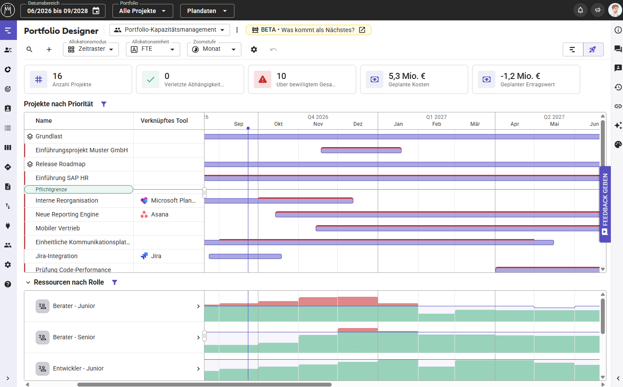Viewport: 623px width, 387px height.
Task: Open the user avatar menu
Action: (x=615, y=10)
